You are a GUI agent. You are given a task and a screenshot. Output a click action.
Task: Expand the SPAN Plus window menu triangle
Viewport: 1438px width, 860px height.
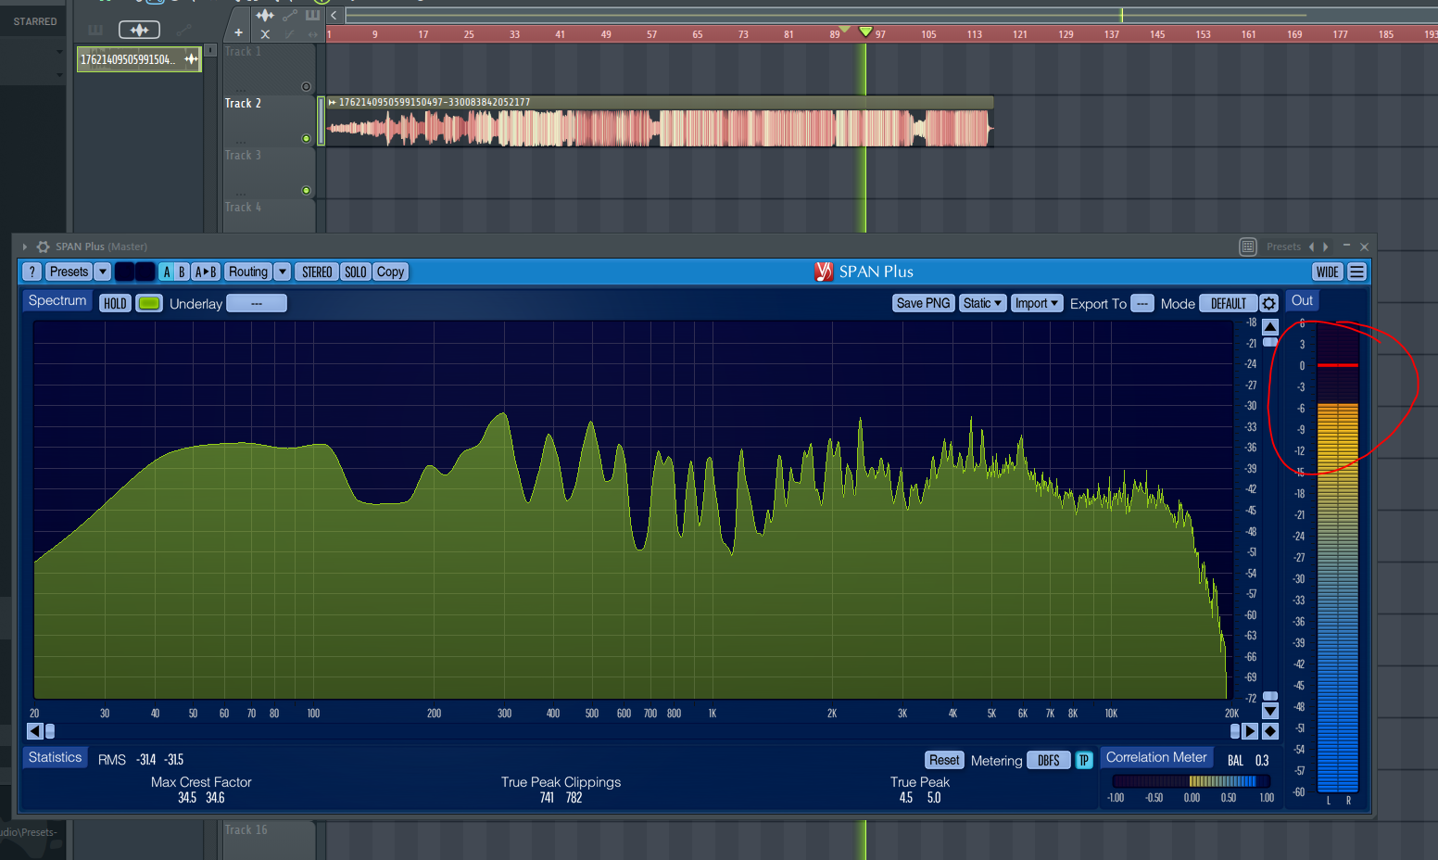(25, 247)
